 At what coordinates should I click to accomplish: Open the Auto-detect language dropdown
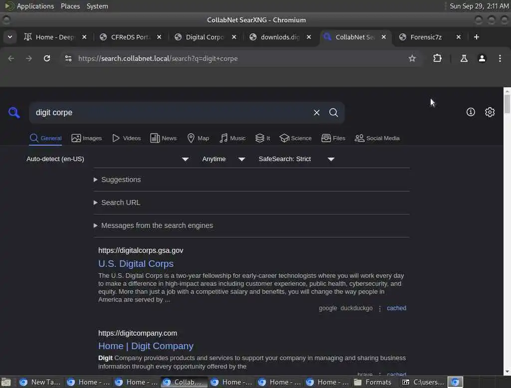click(x=108, y=159)
